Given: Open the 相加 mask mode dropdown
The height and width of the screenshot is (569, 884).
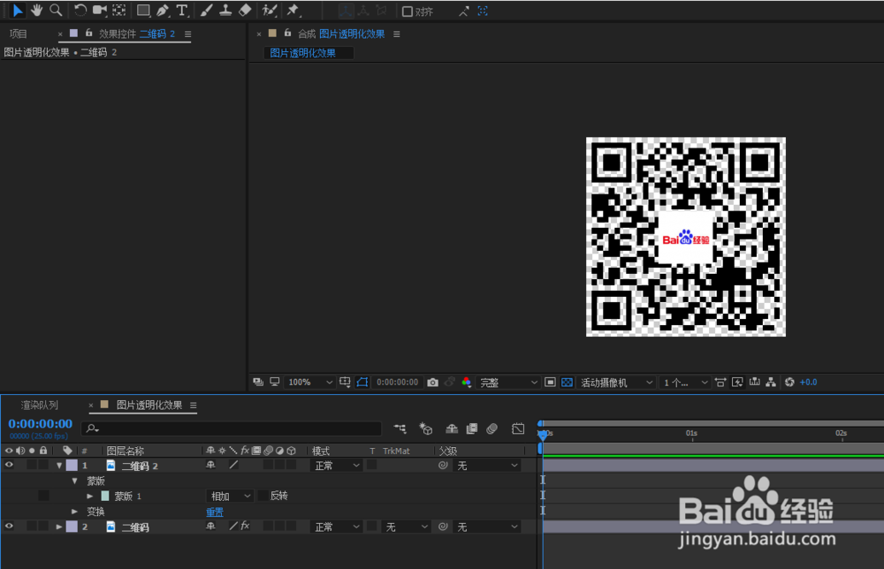Looking at the screenshot, I should tap(230, 496).
